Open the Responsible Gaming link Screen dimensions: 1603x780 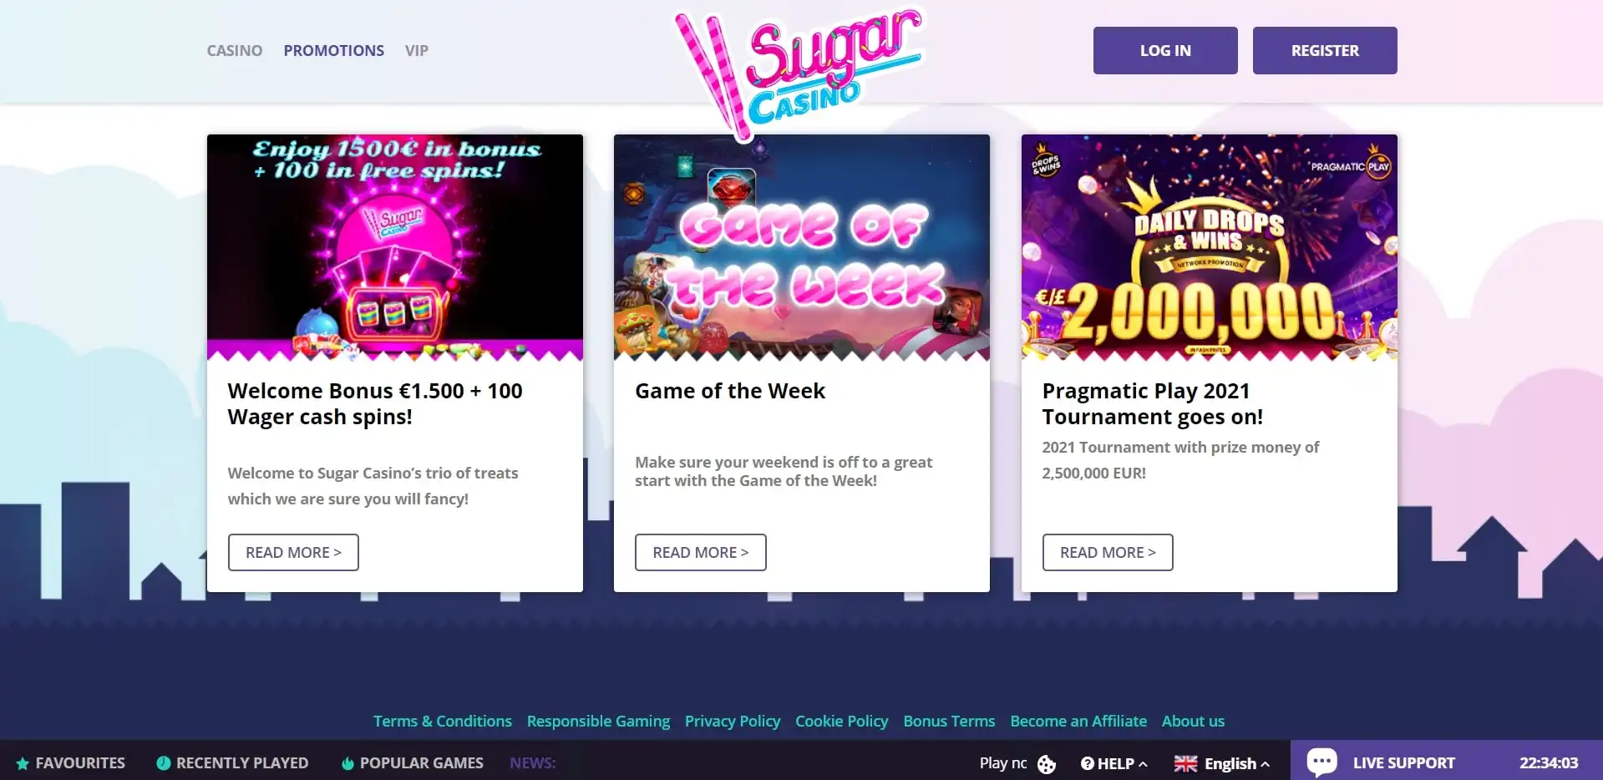click(598, 721)
